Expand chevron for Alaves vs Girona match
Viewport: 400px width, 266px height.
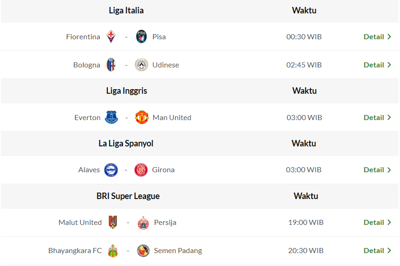pyautogui.click(x=389, y=170)
